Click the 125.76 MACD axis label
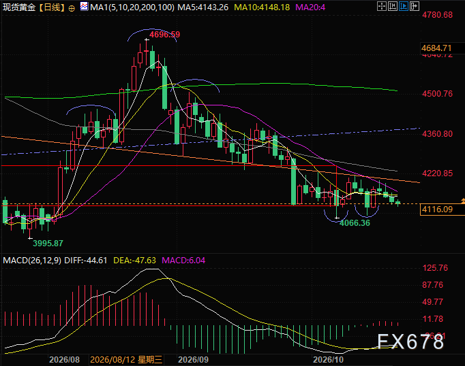Image resolution: width=465 pixels, height=366 pixels. point(435,268)
